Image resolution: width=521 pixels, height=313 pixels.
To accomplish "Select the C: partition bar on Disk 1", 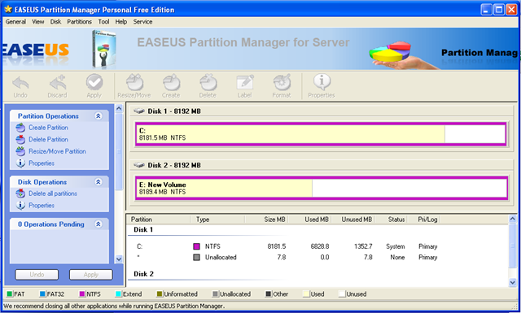I will pyautogui.click(x=321, y=134).
